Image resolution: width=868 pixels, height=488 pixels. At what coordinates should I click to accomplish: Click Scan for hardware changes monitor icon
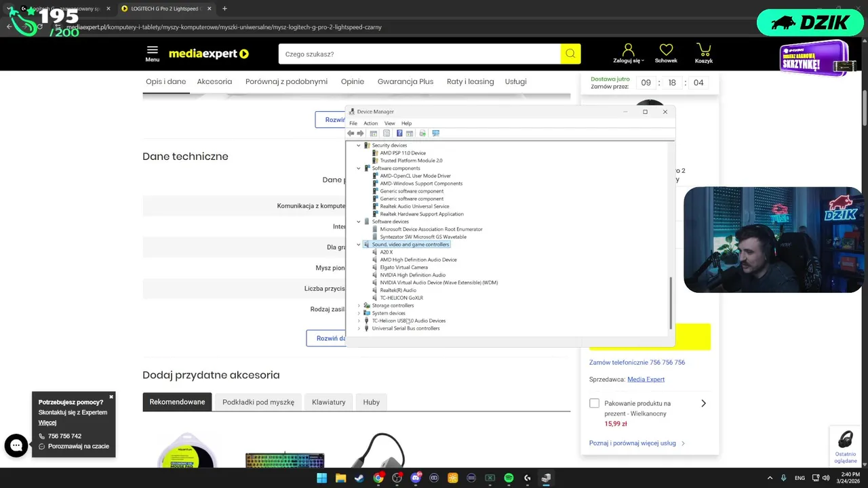[x=436, y=134]
